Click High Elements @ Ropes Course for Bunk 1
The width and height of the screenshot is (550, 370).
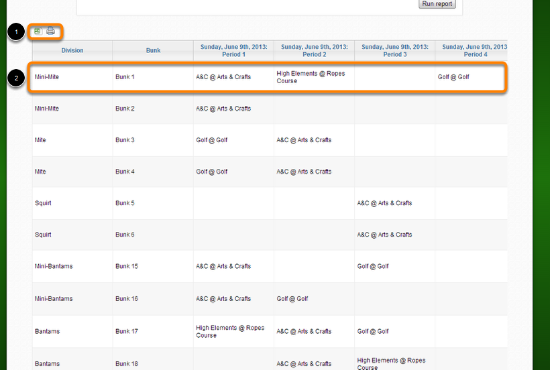pyautogui.click(x=311, y=77)
